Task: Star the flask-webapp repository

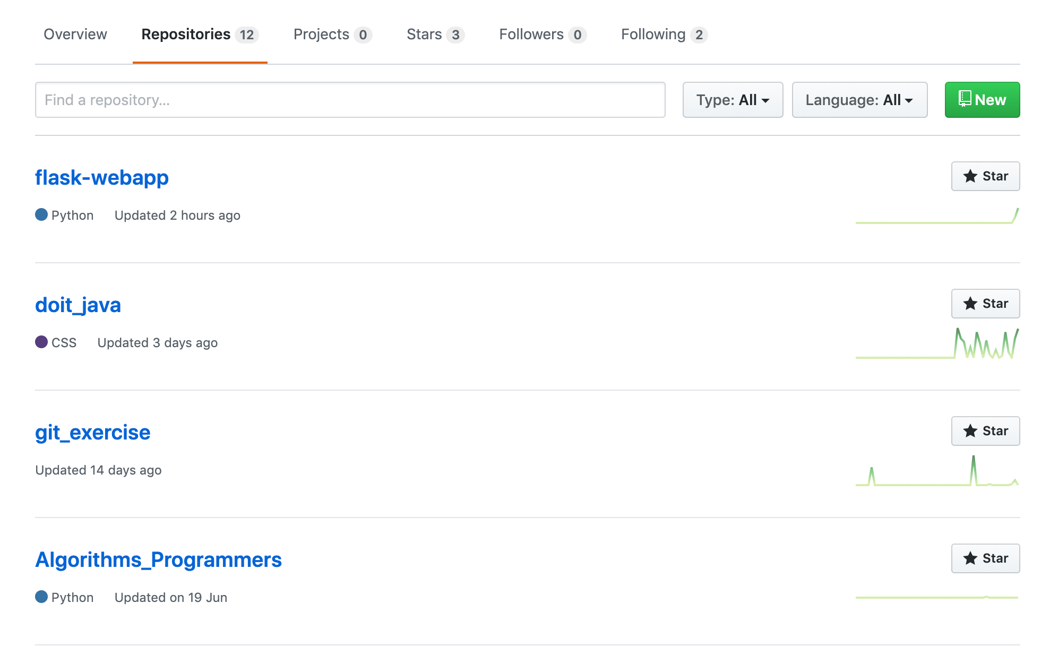Action: click(x=985, y=176)
